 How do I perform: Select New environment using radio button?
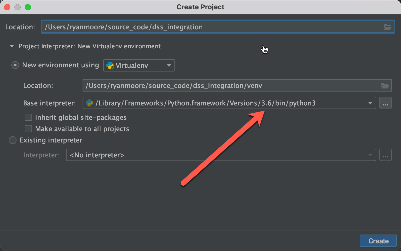15,65
